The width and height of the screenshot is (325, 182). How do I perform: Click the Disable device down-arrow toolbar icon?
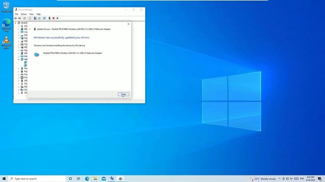tap(57, 18)
